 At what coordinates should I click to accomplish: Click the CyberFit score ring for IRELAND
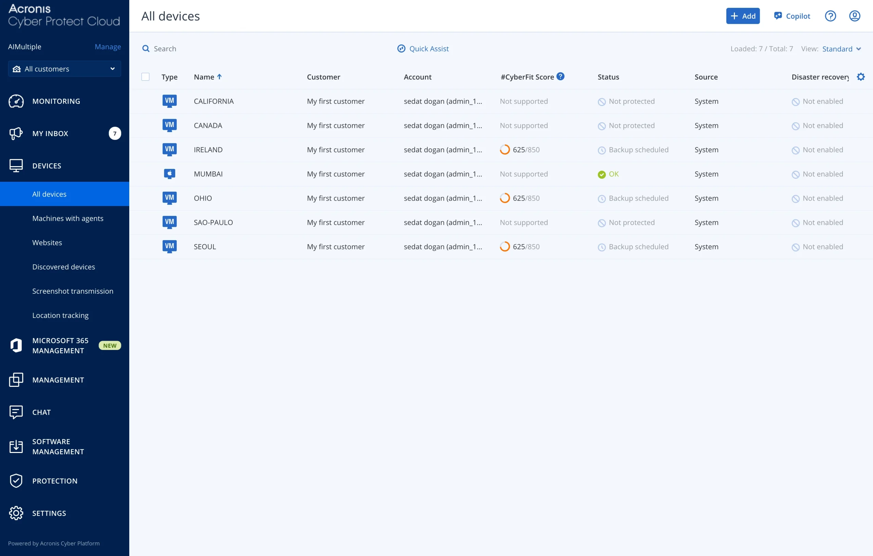[505, 150]
